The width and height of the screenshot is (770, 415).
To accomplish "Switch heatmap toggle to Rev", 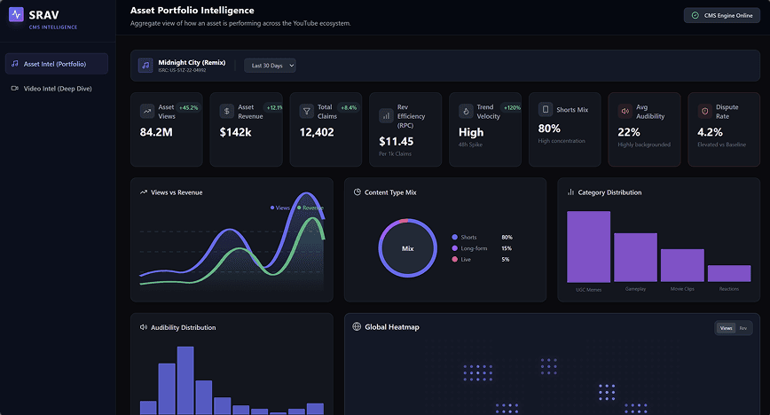I will (743, 328).
